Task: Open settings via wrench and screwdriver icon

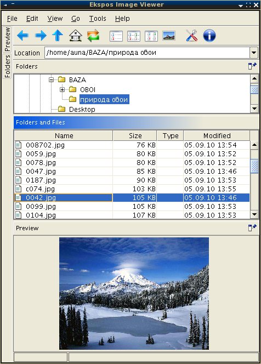Action: (x=191, y=36)
